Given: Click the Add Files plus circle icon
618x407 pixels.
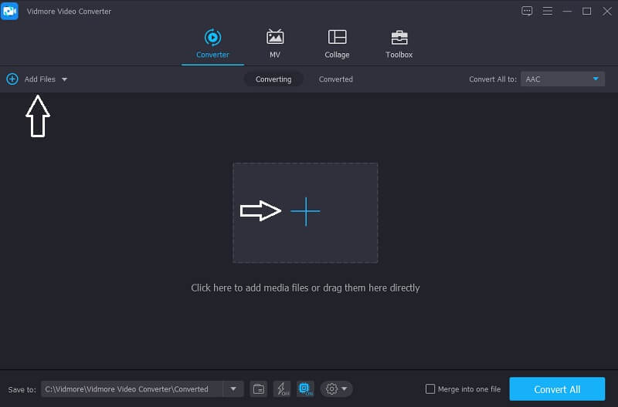Looking at the screenshot, I should (12, 79).
